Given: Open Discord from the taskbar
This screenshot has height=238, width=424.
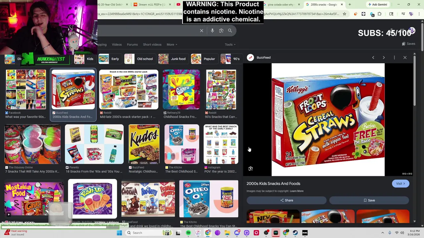Looking at the screenshot, I should [237, 233].
